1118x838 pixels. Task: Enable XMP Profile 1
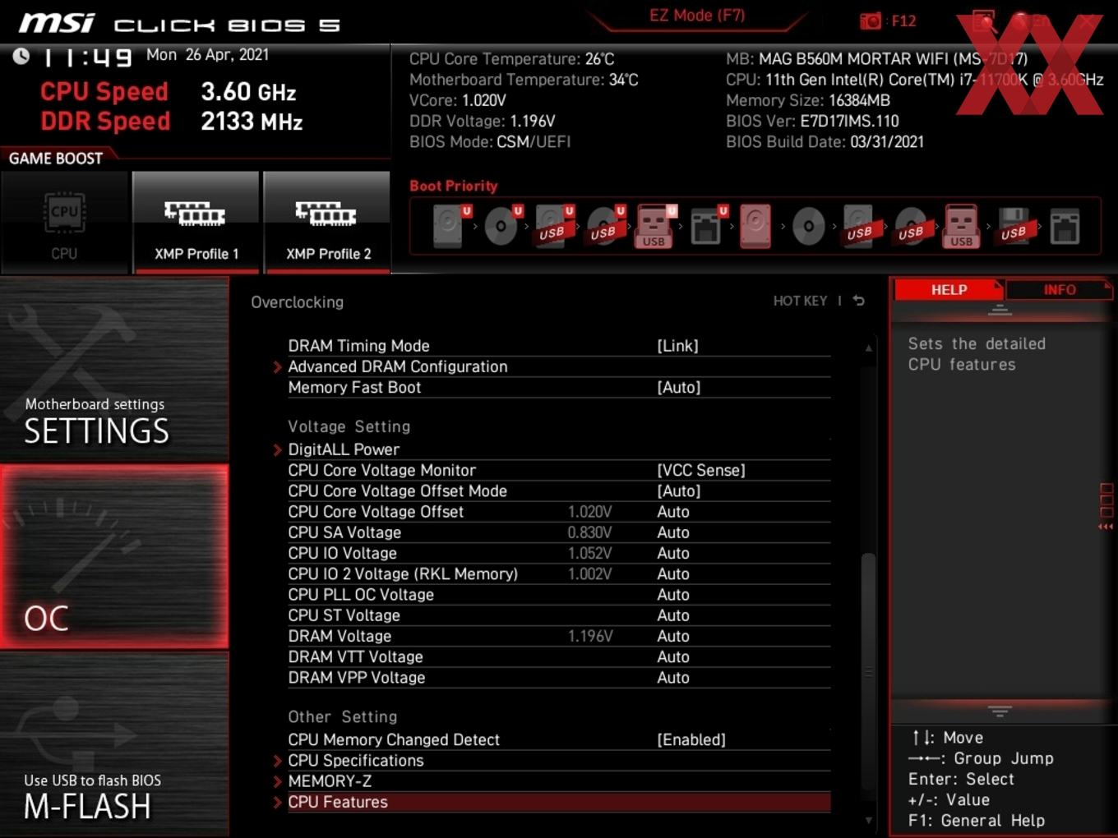tap(196, 223)
